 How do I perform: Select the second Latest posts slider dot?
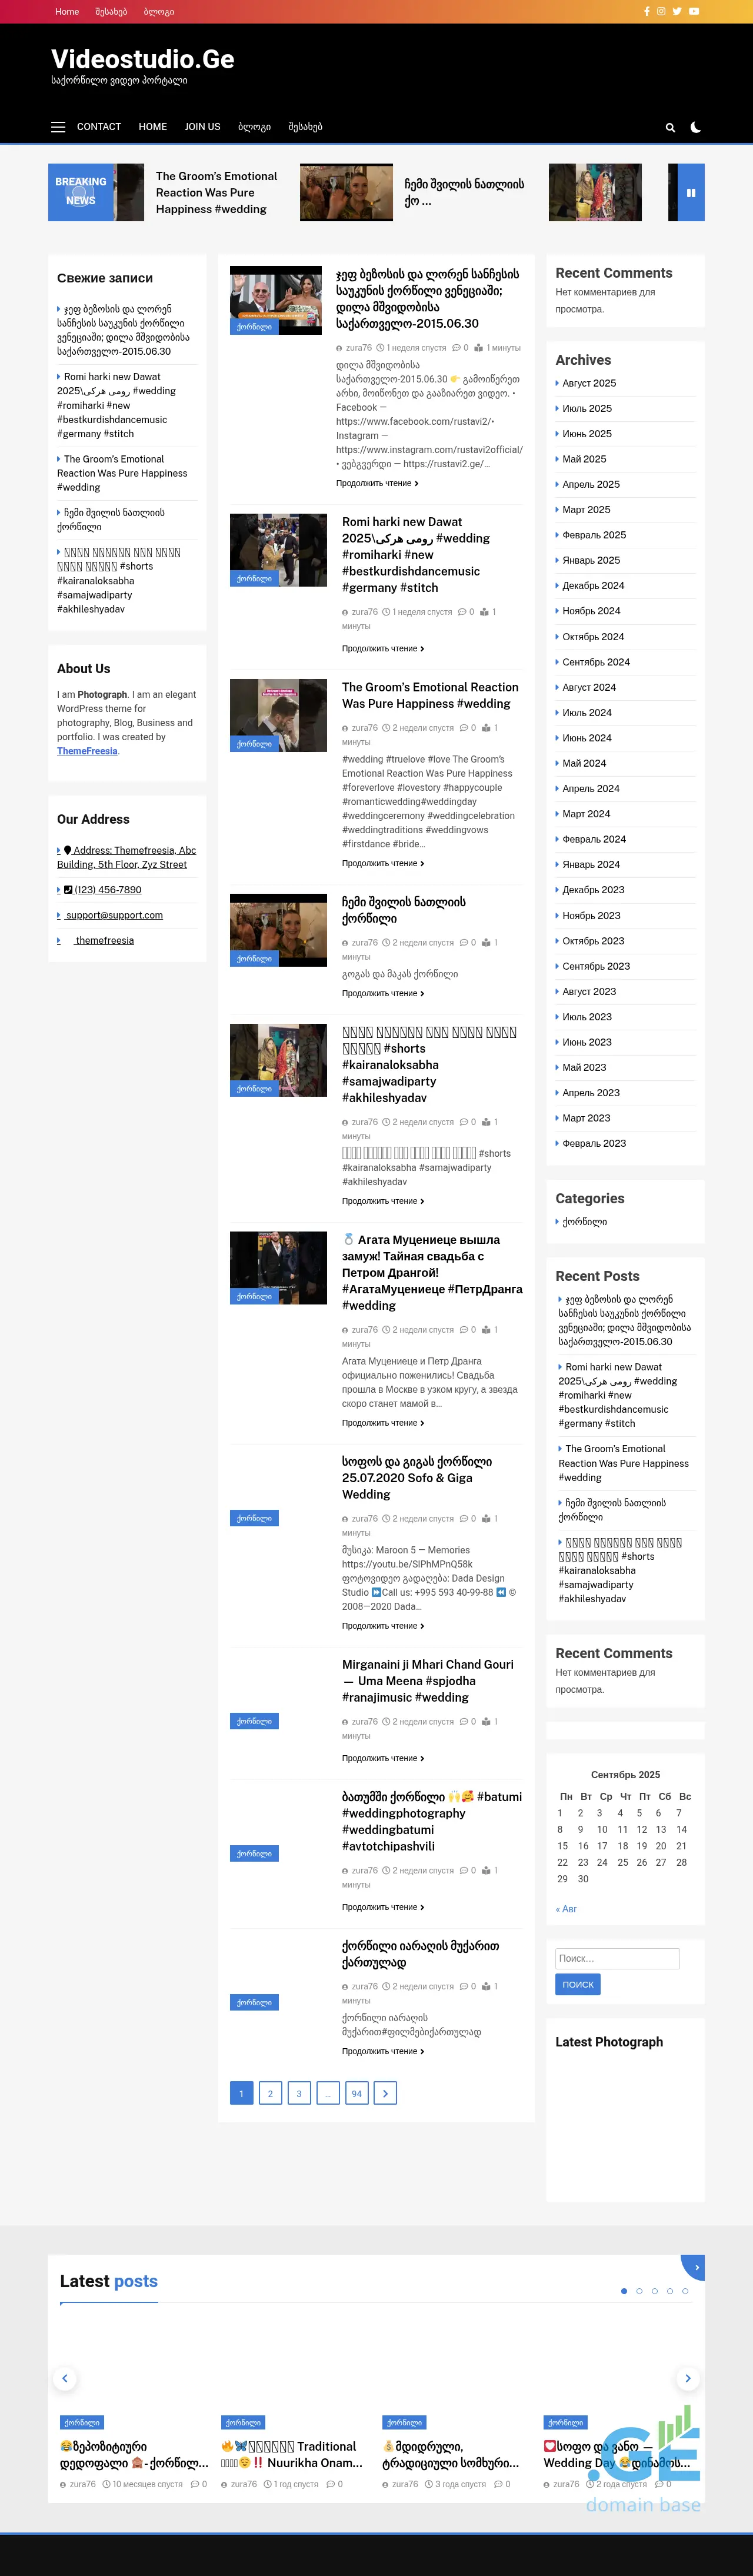tap(639, 2291)
